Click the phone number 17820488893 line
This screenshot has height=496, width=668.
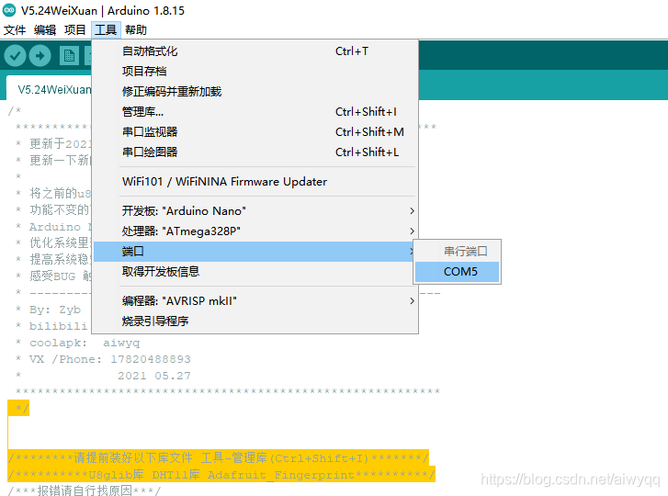[x=103, y=359]
